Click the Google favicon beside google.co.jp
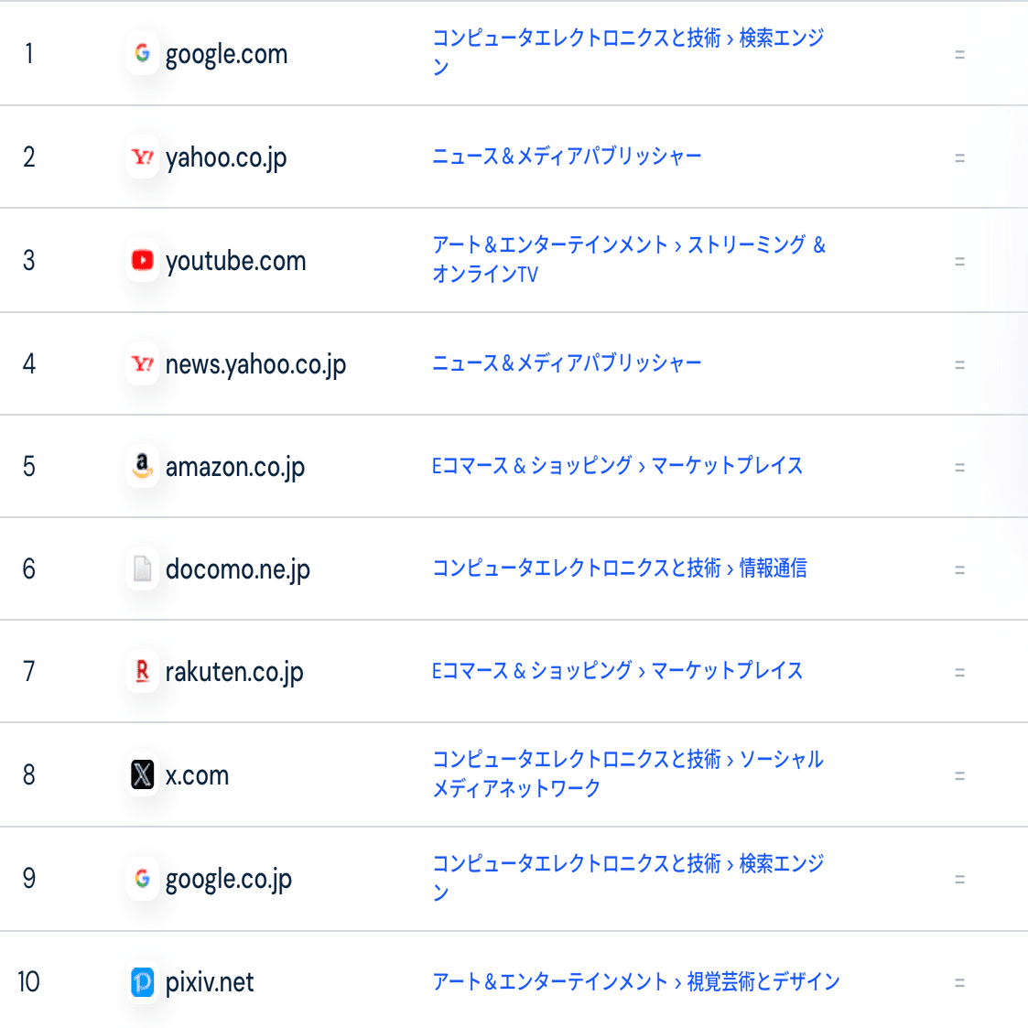Screen dimensions: 1028x1028 point(142,879)
